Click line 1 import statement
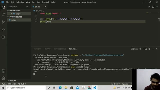Screen dimensions: 160x90 50,13
